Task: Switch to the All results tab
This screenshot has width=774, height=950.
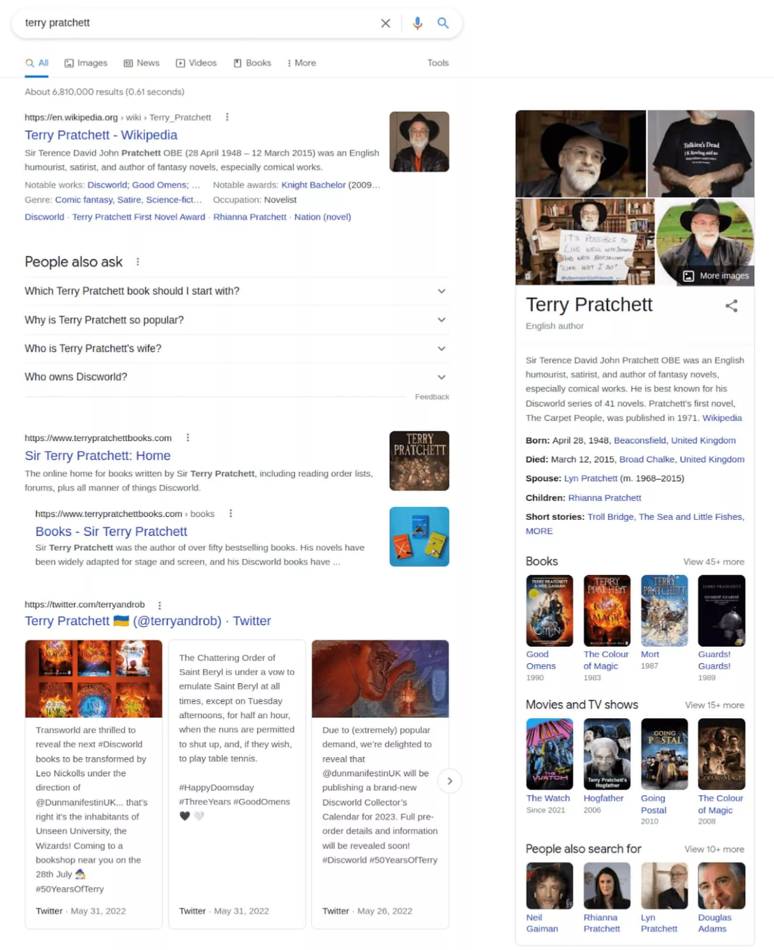Action: (37, 63)
